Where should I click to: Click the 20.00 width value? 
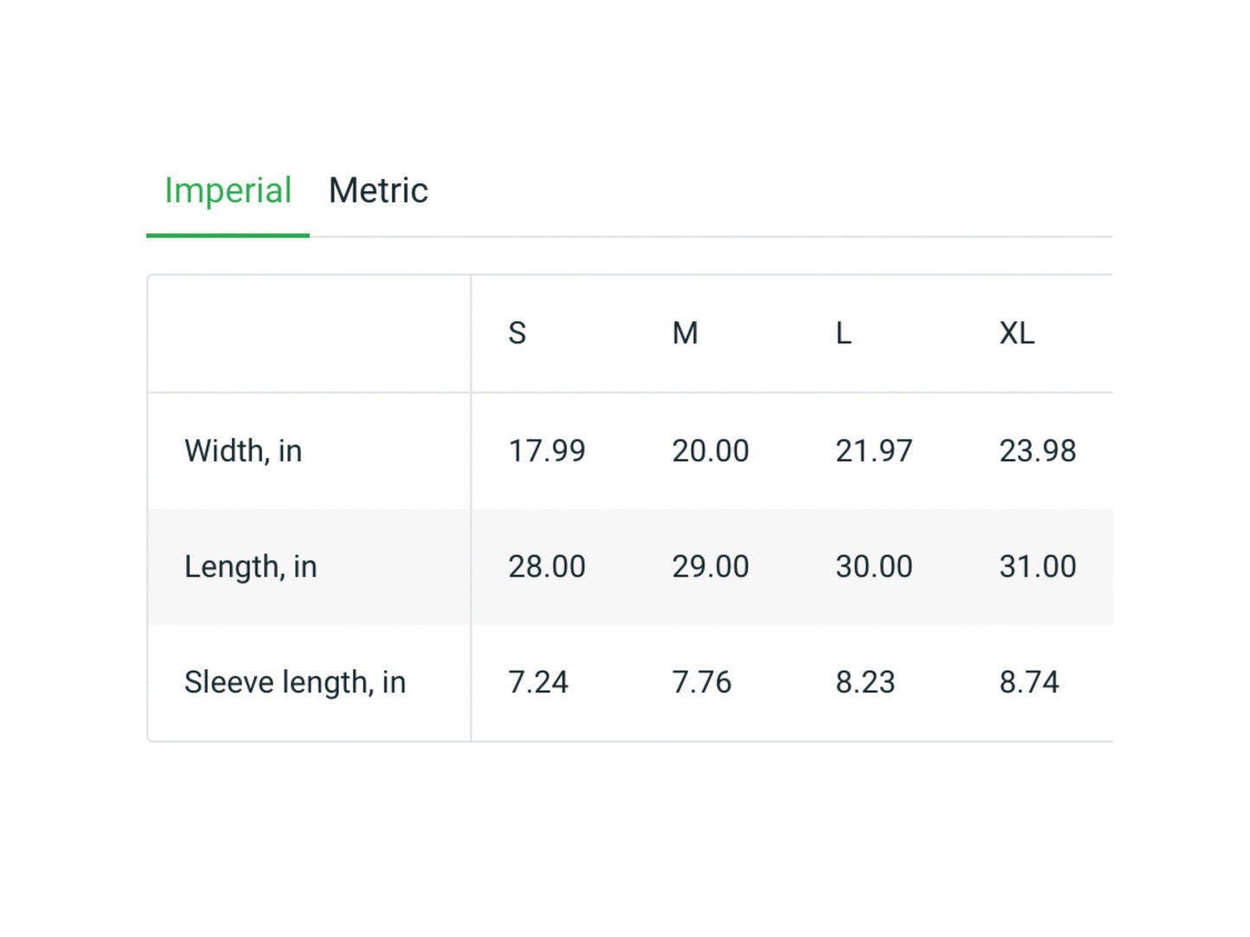710,451
